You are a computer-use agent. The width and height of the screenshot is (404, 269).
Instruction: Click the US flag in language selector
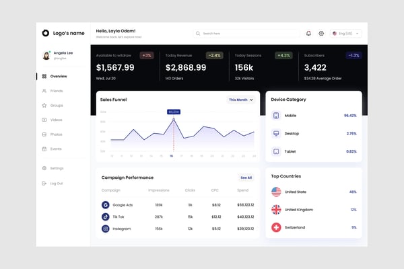pyautogui.click(x=335, y=34)
